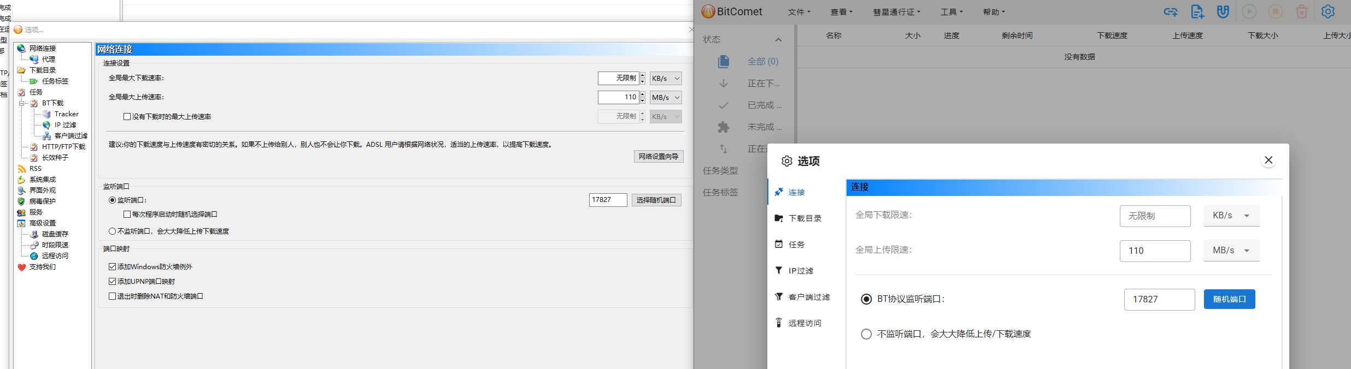
Task: Sort the BitComet list by 下载速度 column
Action: [1112, 35]
